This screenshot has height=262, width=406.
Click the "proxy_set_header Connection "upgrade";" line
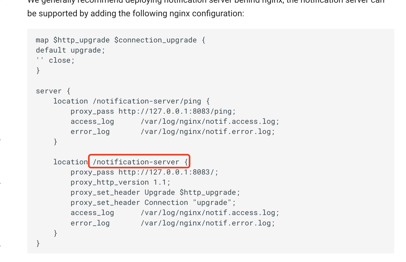(153, 203)
